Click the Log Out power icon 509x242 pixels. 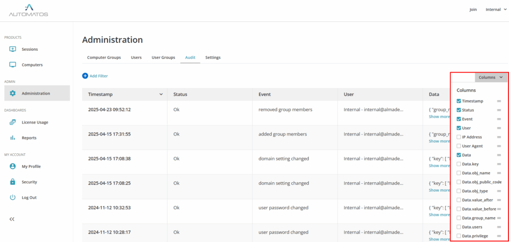(x=13, y=197)
